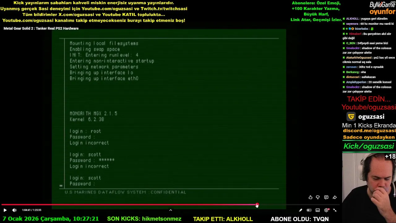
Task: Click the 'SON KICKS: hikmetsonmez' ticker text
Action: click(144, 219)
